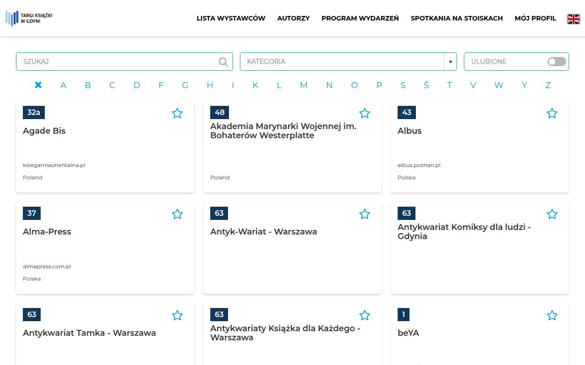Focus the Szukaj search field
The width and height of the screenshot is (585, 365).
click(124, 62)
